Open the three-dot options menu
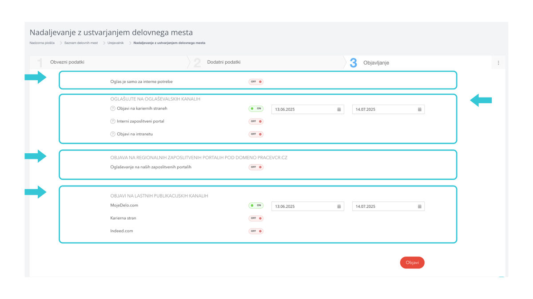The image size is (533, 299). pyautogui.click(x=498, y=63)
